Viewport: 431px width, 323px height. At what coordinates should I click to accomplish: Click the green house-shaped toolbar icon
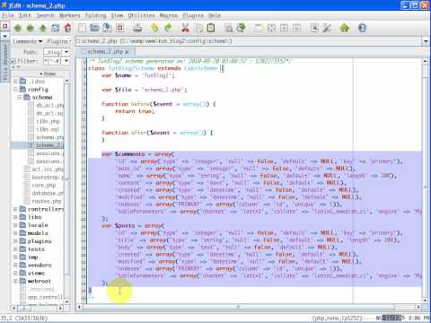click(345, 28)
